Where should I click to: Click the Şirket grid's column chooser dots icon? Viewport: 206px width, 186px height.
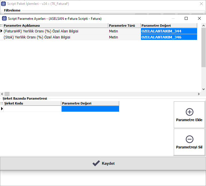[x=1, y=103]
